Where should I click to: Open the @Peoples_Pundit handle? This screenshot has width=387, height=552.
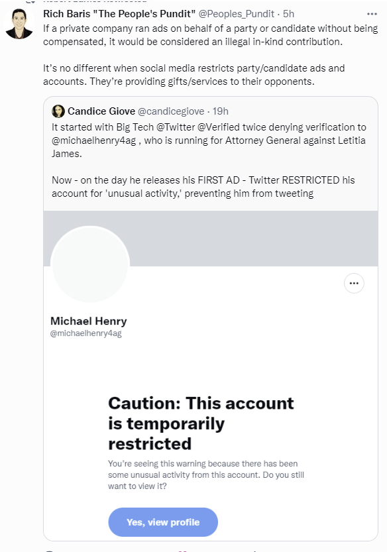tap(237, 14)
